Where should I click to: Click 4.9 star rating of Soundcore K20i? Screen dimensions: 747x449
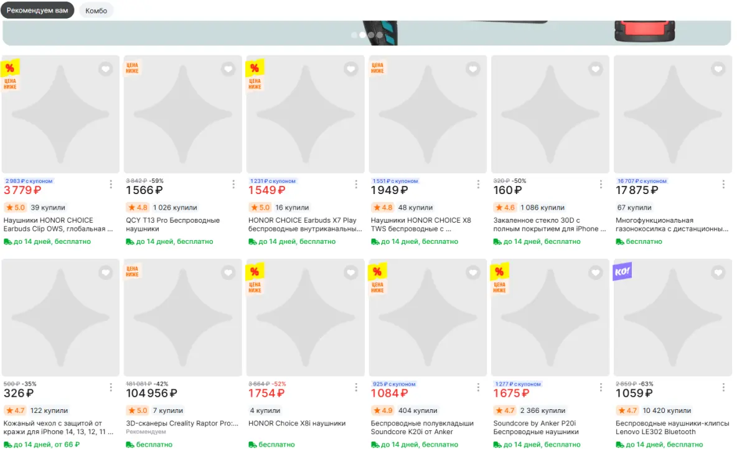click(x=383, y=410)
